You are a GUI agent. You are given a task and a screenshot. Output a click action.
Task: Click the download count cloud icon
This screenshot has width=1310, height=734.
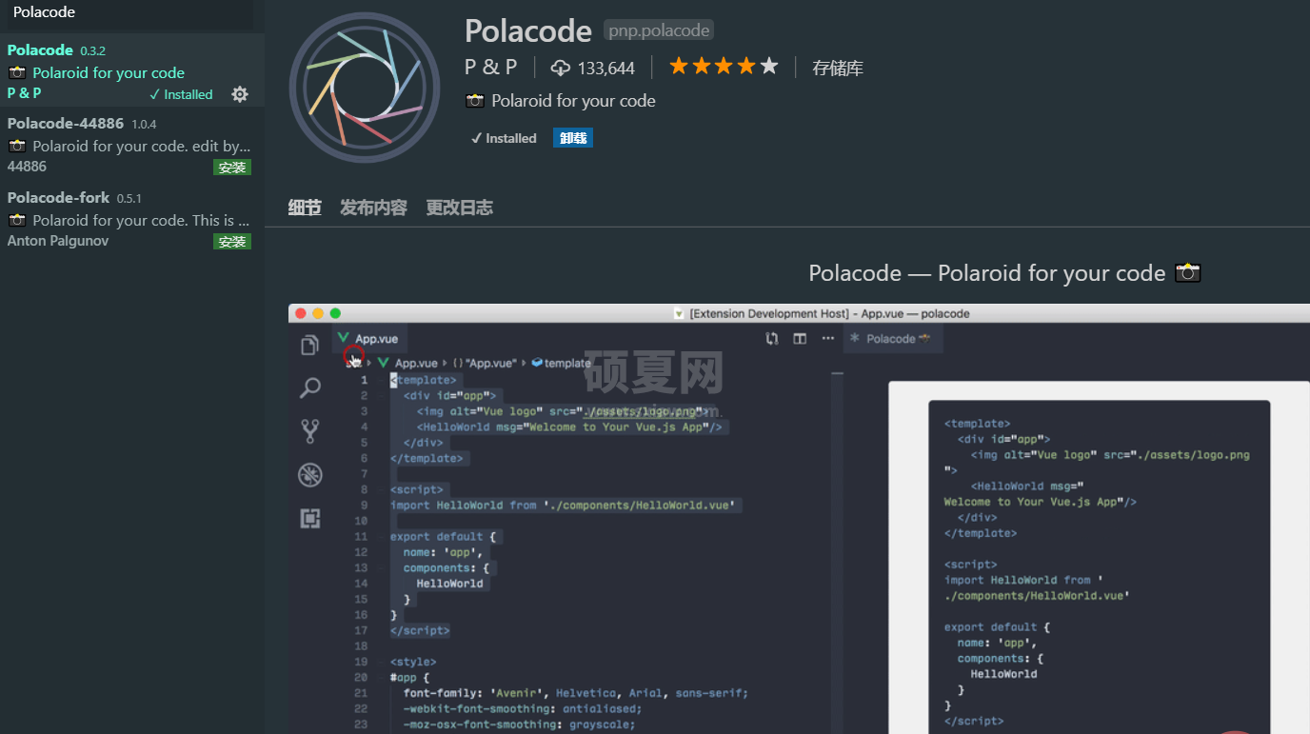tap(561, 68)
